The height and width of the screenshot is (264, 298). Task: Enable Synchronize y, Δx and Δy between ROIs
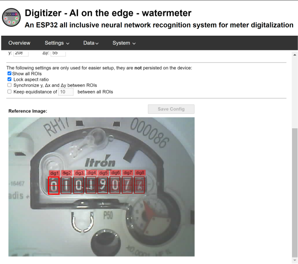(x=9, y=85)
